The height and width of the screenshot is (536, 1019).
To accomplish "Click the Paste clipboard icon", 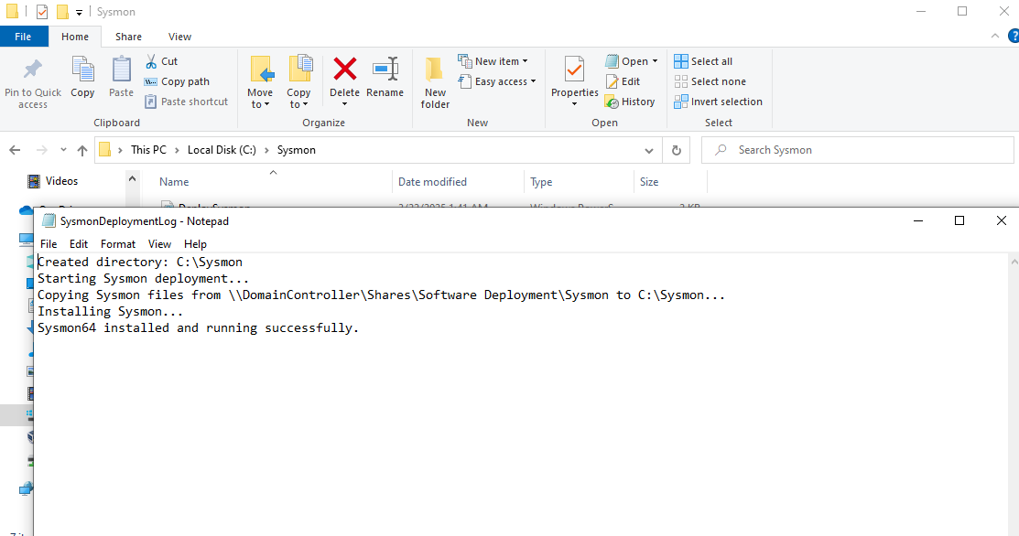I will [121, 70].
